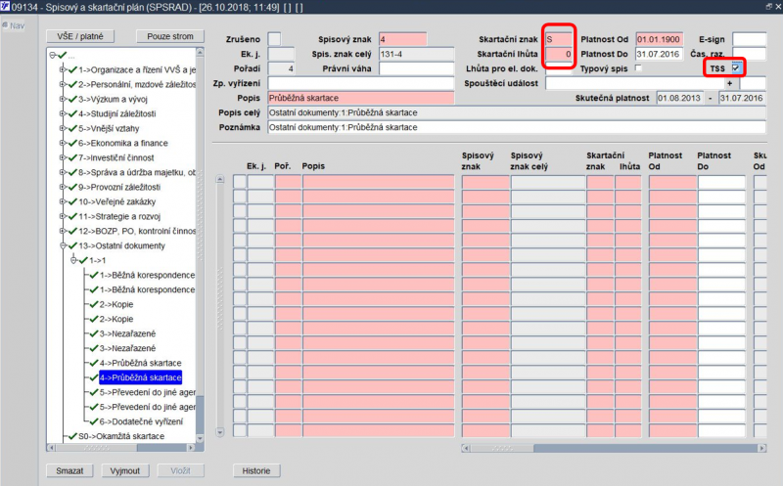The image size is (783, 486).
Task: Click green check icon beside 6->Dodatečné vyřízení
Action: (94, 421)
